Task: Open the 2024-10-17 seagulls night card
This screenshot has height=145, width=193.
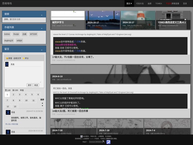Action: [103, 20]
